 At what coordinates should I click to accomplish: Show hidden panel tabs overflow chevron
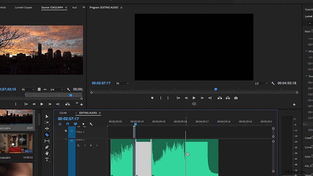[84, 7]
